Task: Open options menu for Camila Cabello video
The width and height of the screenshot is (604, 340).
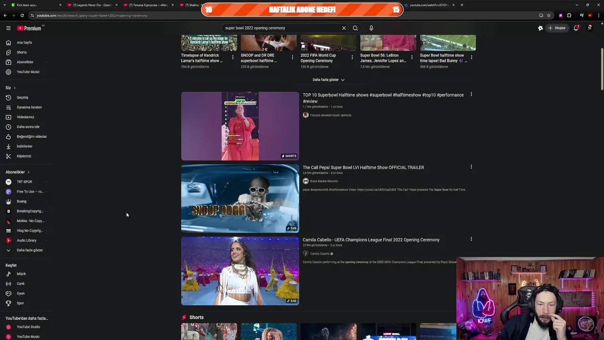Action: tap(471, 239)
